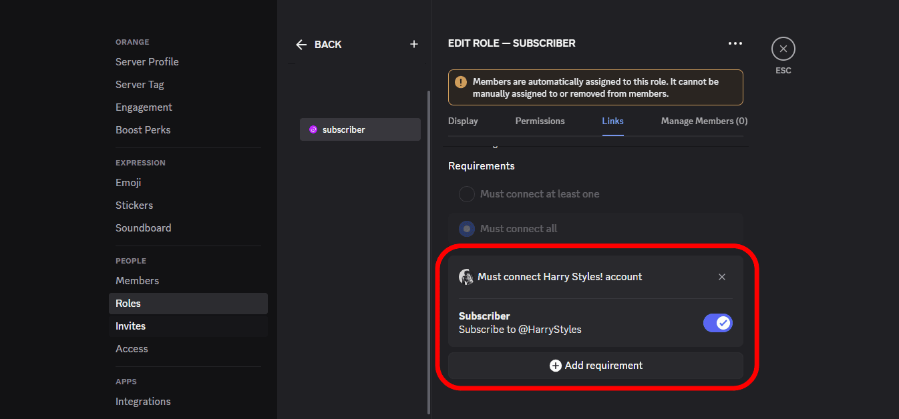
Task: Open Integrations under Apps
Action: (143, 402)
